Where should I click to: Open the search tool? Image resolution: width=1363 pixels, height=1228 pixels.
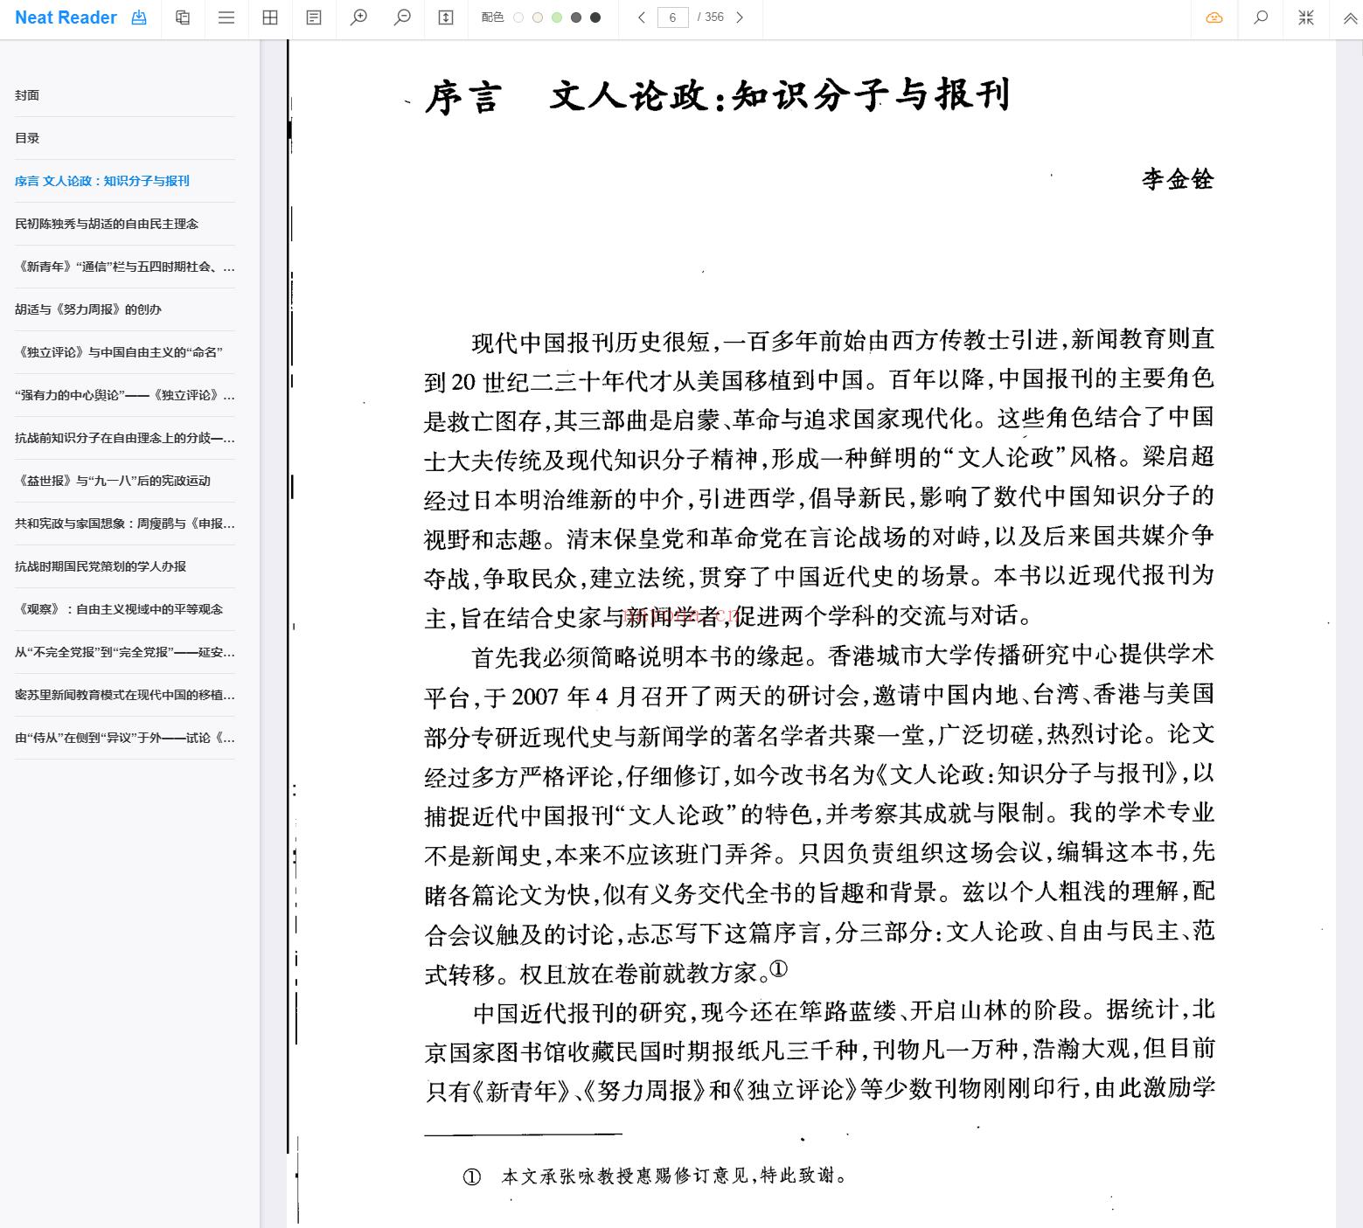pyautogui.click(x=1261, y=17)
